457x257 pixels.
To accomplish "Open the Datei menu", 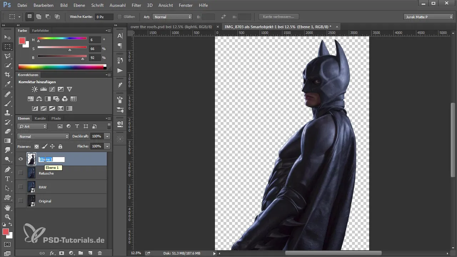I will coord(22,5).
